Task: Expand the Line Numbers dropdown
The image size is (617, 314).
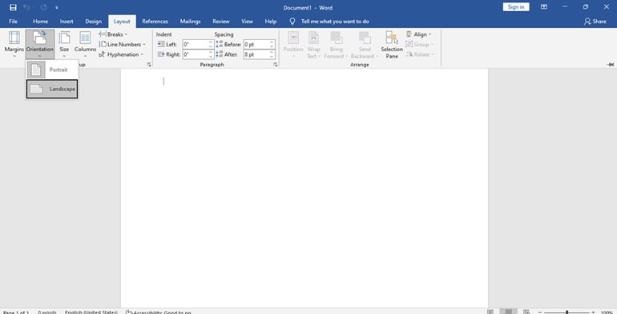Action: click(x=123, y=45)
